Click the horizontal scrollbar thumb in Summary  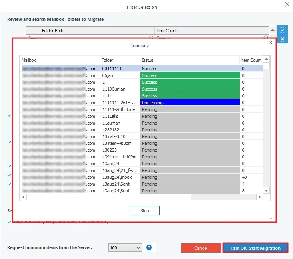pos(109,197)
